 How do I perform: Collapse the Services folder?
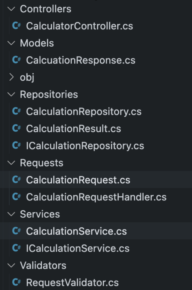11,214
